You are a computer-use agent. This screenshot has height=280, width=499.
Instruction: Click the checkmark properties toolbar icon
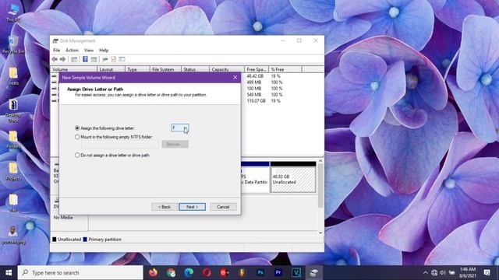(114, 59)
